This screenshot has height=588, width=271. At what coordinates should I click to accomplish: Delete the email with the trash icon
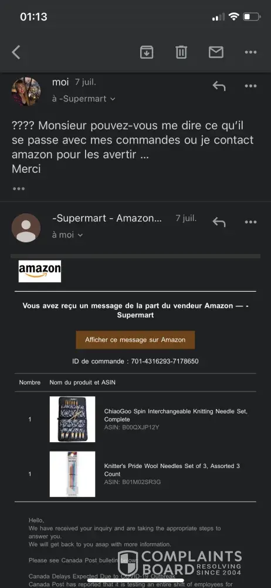pos(181,52)
